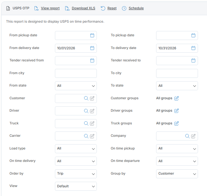
Task: Open the View Default dropdown
Action: click(76, 186)
